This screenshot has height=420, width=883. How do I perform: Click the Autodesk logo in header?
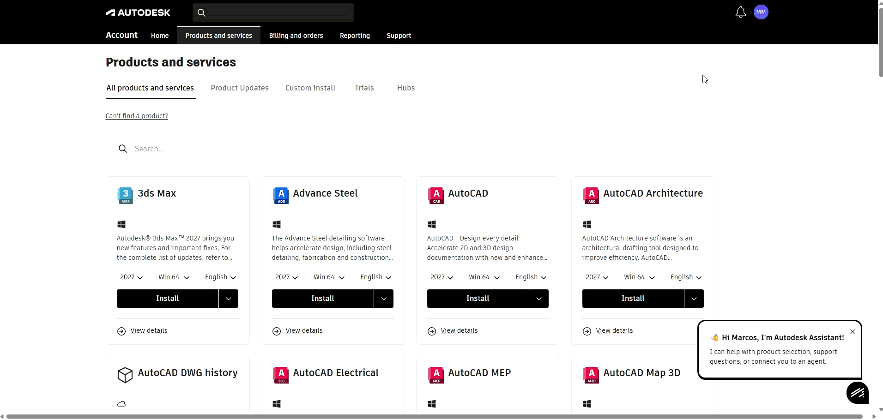[138, 12]
